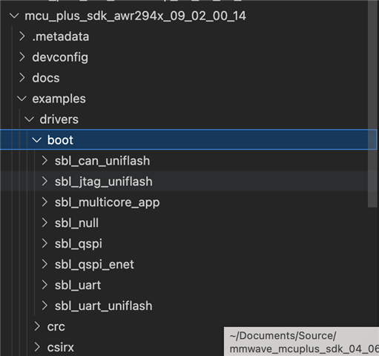Select the sbl_uart folder name

click(78, 286)
